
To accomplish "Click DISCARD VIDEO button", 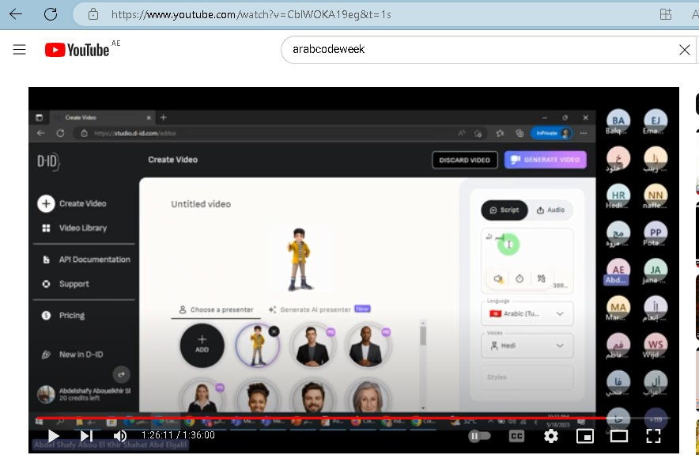I will click(465, 160).
